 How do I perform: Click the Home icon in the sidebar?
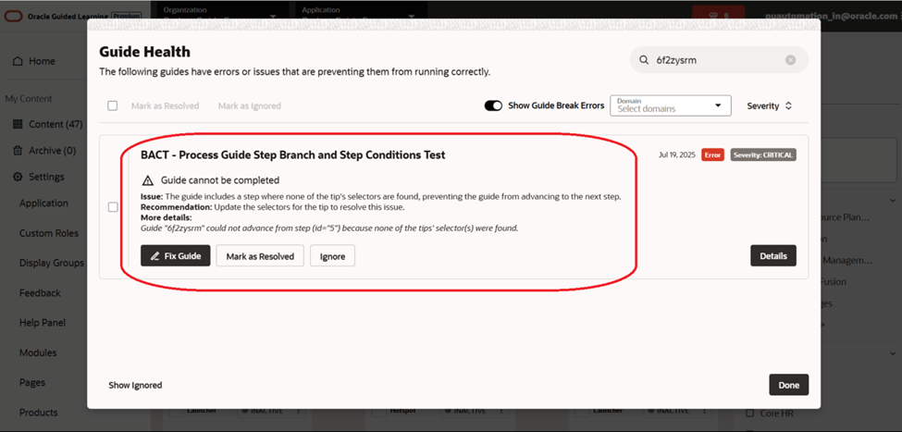(19, 61)
